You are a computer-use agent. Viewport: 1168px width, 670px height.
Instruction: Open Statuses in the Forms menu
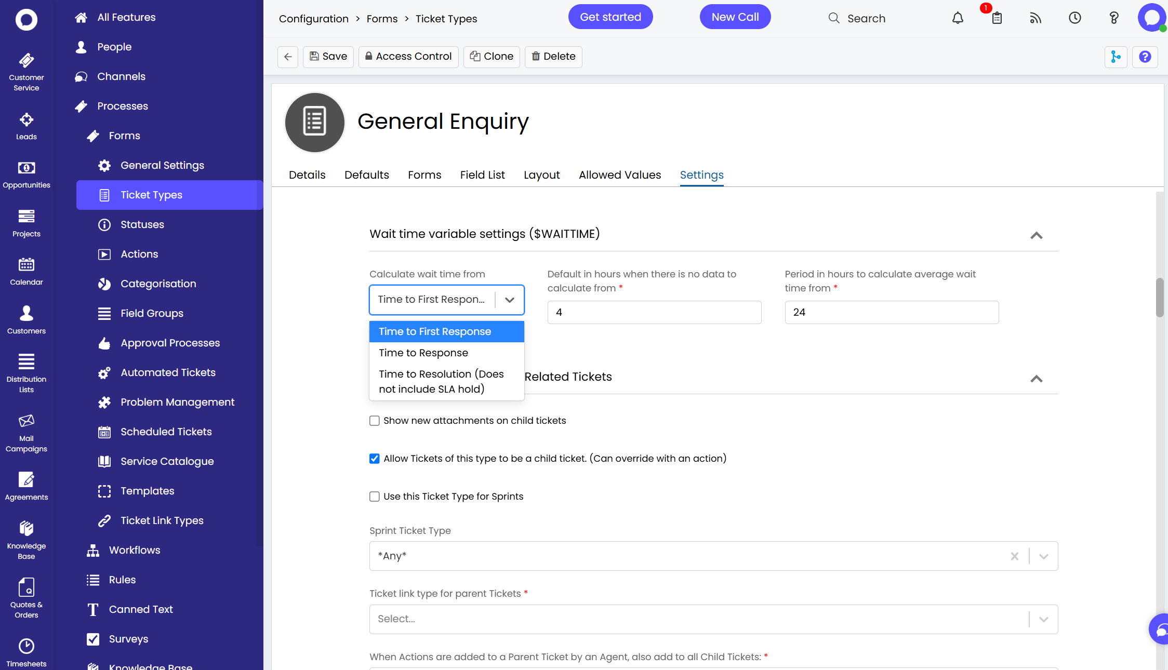[142, 224]
